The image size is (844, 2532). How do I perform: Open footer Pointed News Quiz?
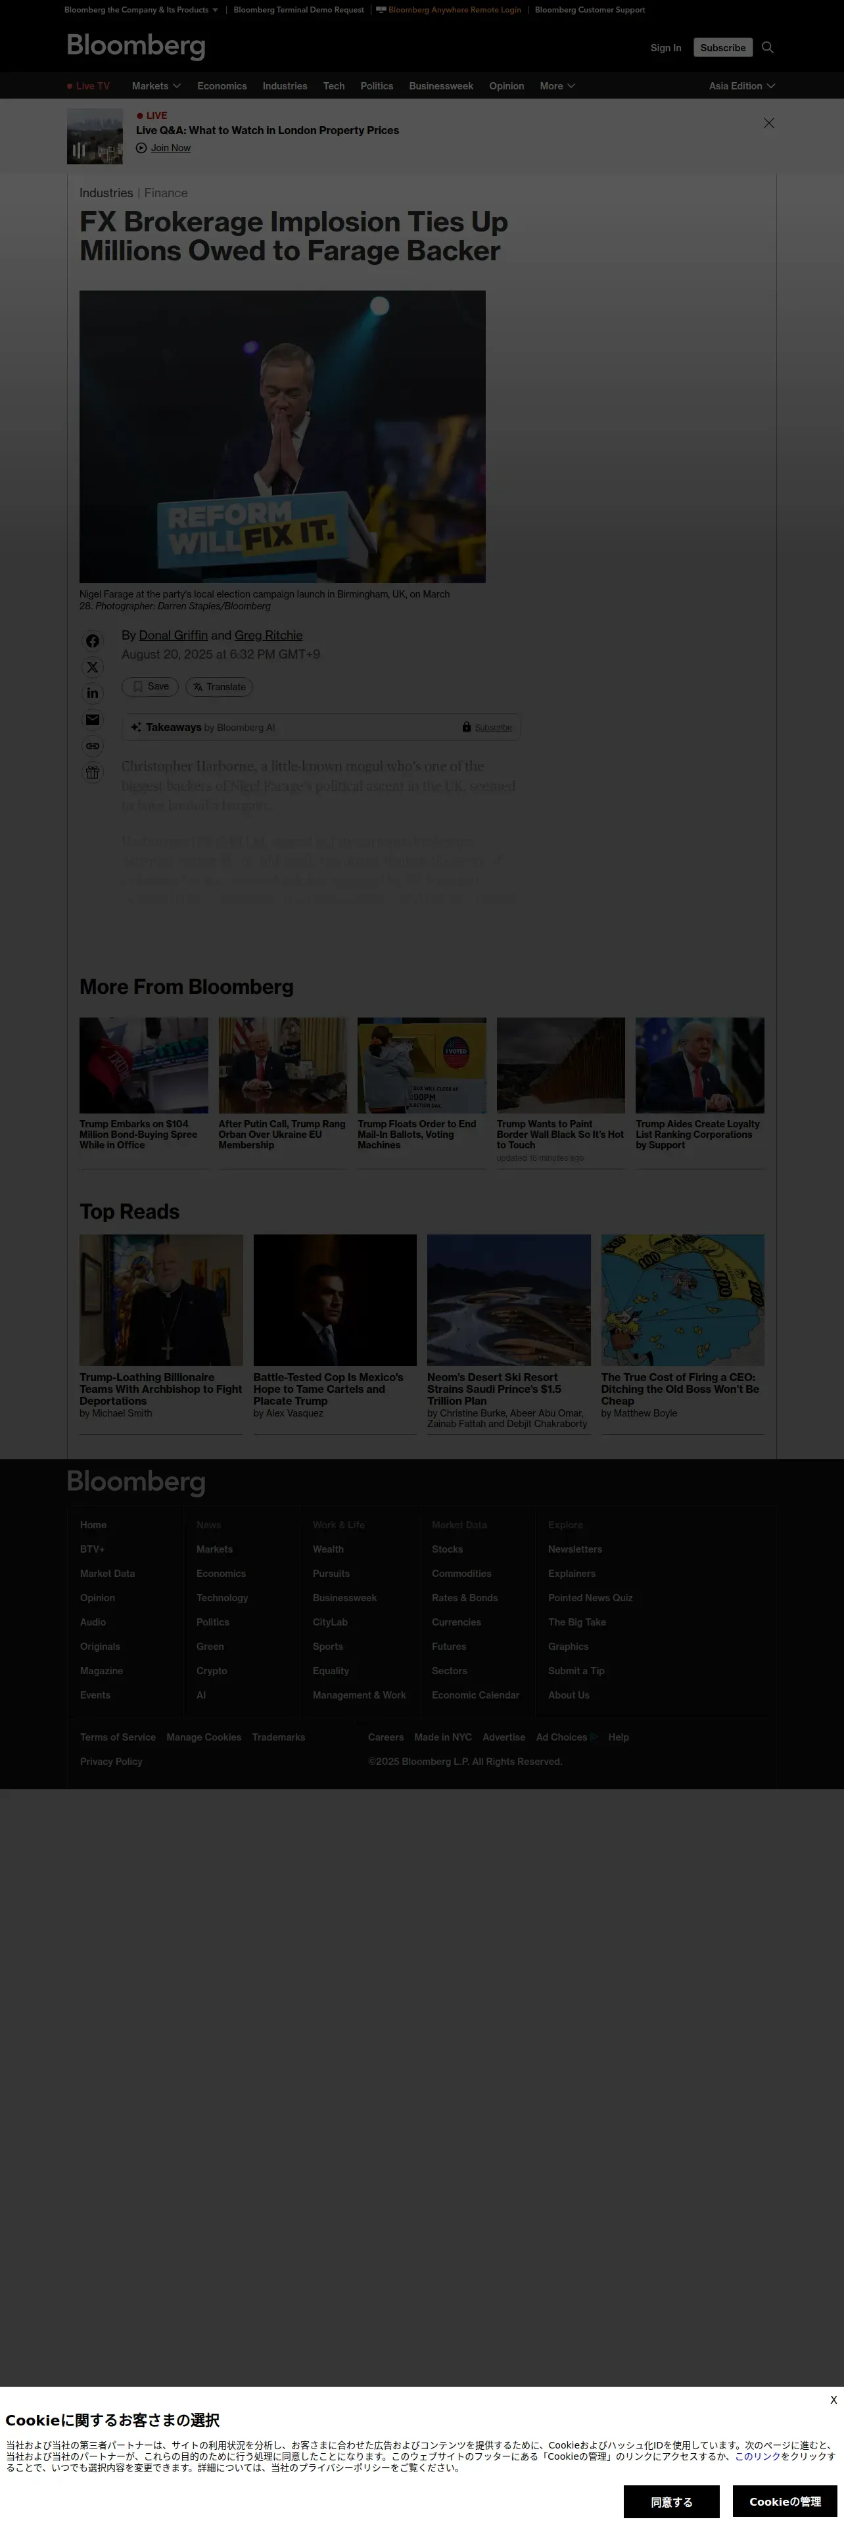[x=590, y=1598]
